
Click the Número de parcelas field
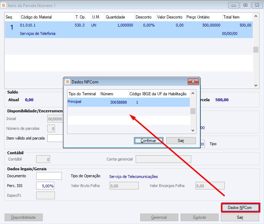(51, 128)
